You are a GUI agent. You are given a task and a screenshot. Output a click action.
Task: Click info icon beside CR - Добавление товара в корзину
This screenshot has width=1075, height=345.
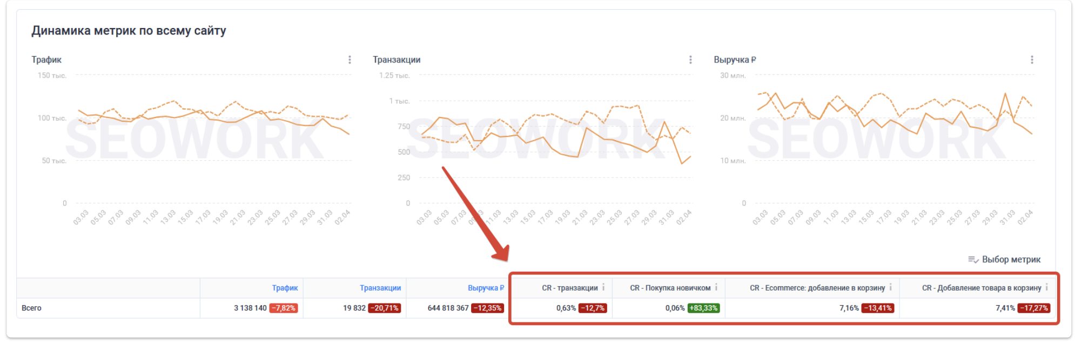[x=1047, y=287]
